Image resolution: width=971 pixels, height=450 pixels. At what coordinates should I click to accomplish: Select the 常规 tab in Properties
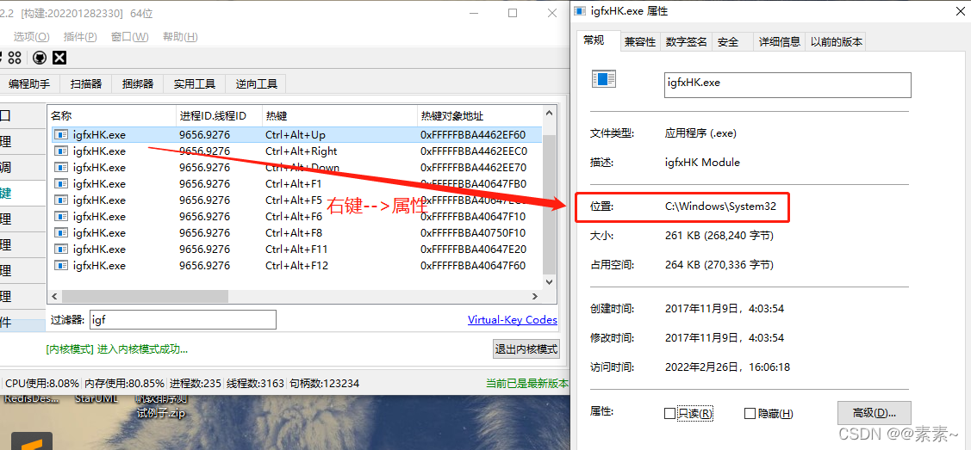(x=598, y=40)
